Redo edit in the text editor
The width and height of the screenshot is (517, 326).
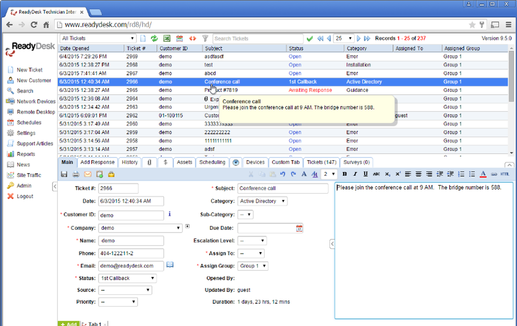coord(293,174)
